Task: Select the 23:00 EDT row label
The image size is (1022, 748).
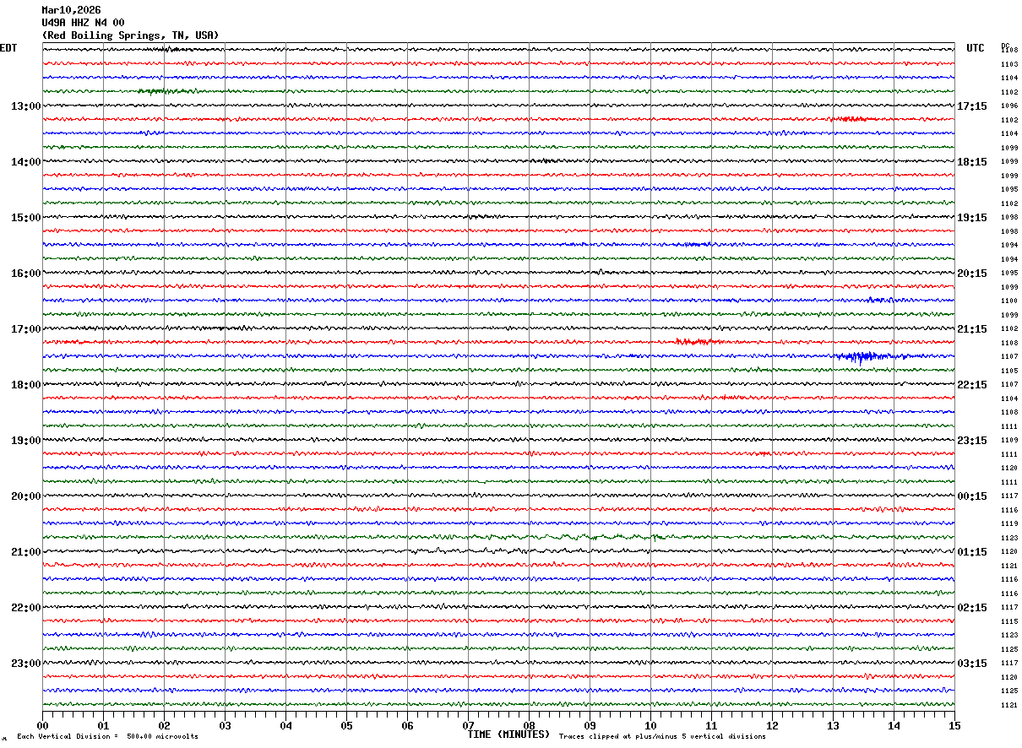Action: (25, 664)
